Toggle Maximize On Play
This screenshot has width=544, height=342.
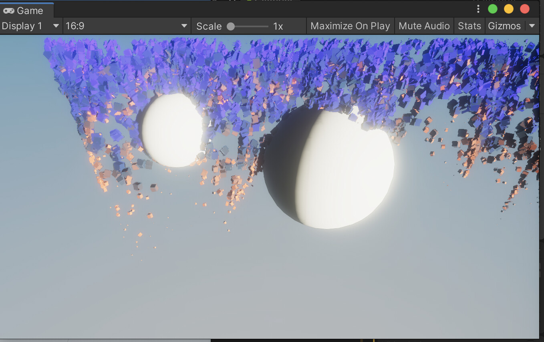(350, 26)
